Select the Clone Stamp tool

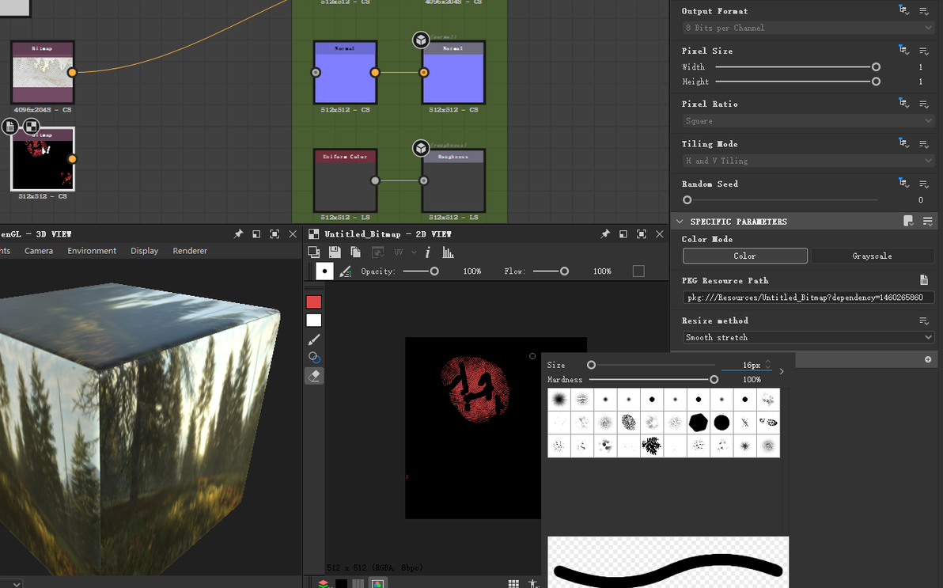tap(314, 358)
